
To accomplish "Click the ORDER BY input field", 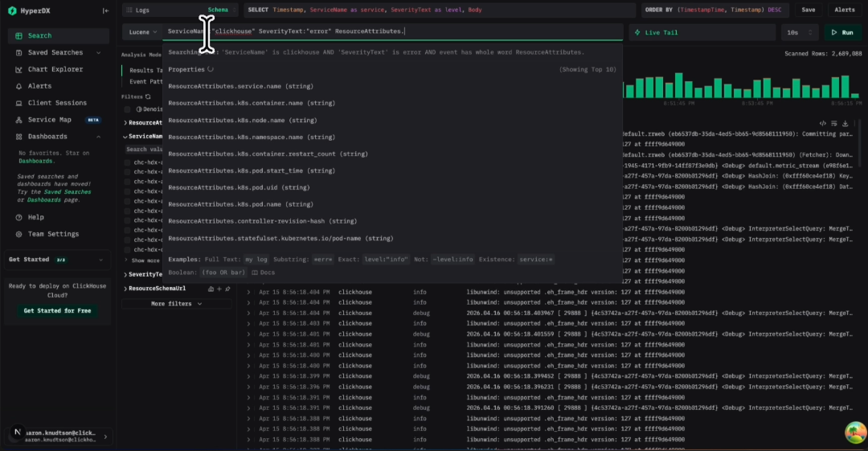I will coord(715,10).
